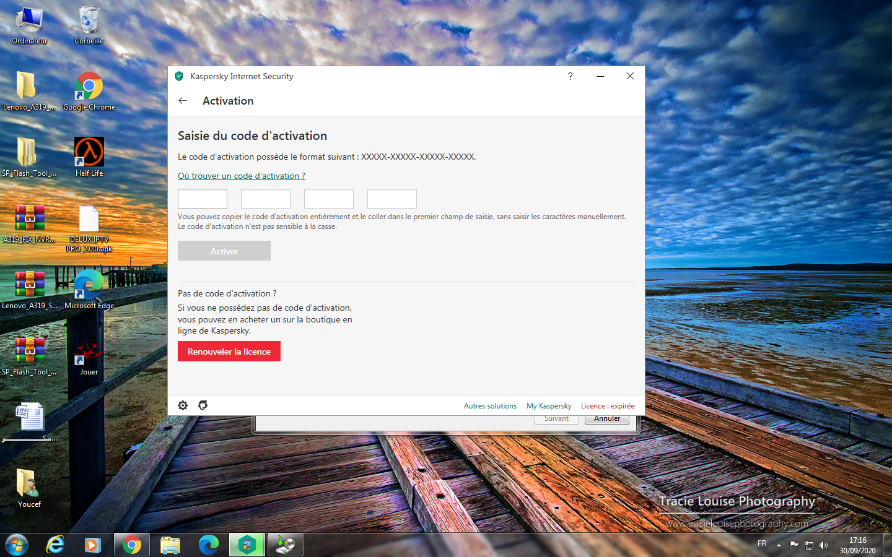Click the second activation code field
The height and width of the screenshot is (557, 892).
(266, 199)
